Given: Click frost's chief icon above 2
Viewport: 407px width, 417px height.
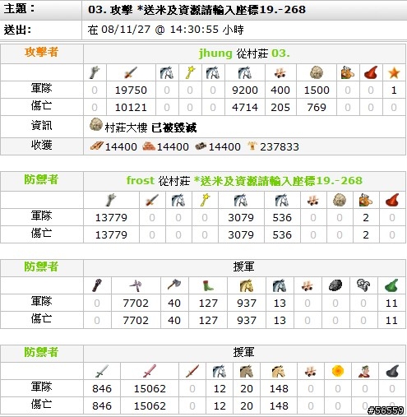Looking at the screenshot, I should 366,200.
